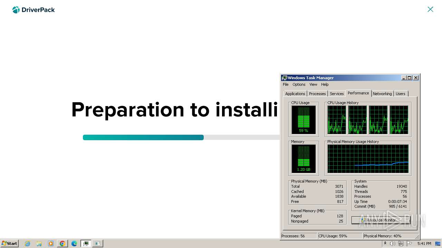This screenshot has width=442, height=248.
Task: Click CPU Usage: 59% in the status bar
Action: [339, 236]
